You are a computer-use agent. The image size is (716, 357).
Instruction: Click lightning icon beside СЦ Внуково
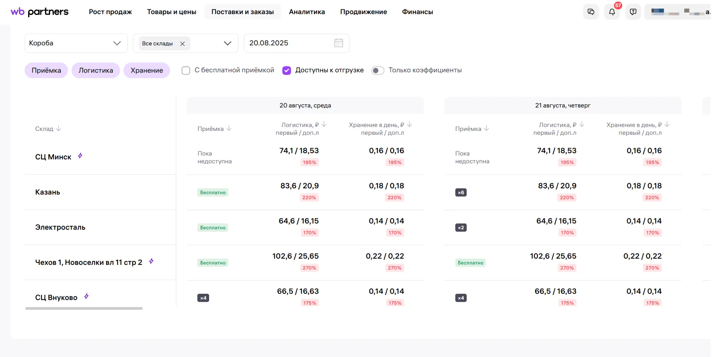(86, 296)
